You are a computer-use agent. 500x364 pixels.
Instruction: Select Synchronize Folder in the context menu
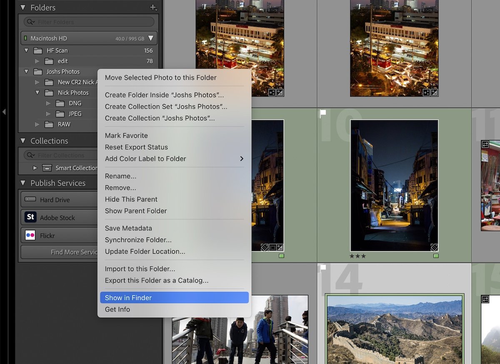[x=135, y=239]
